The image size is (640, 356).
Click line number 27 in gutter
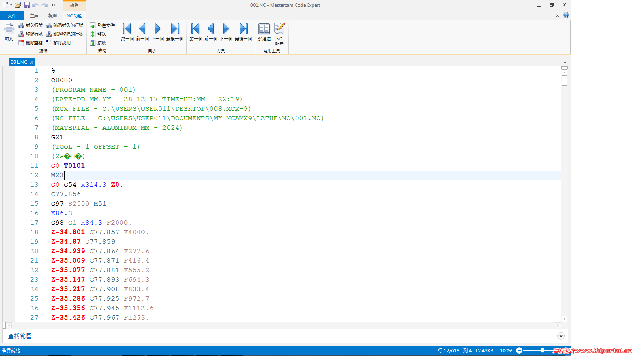[x=34, y=318]
